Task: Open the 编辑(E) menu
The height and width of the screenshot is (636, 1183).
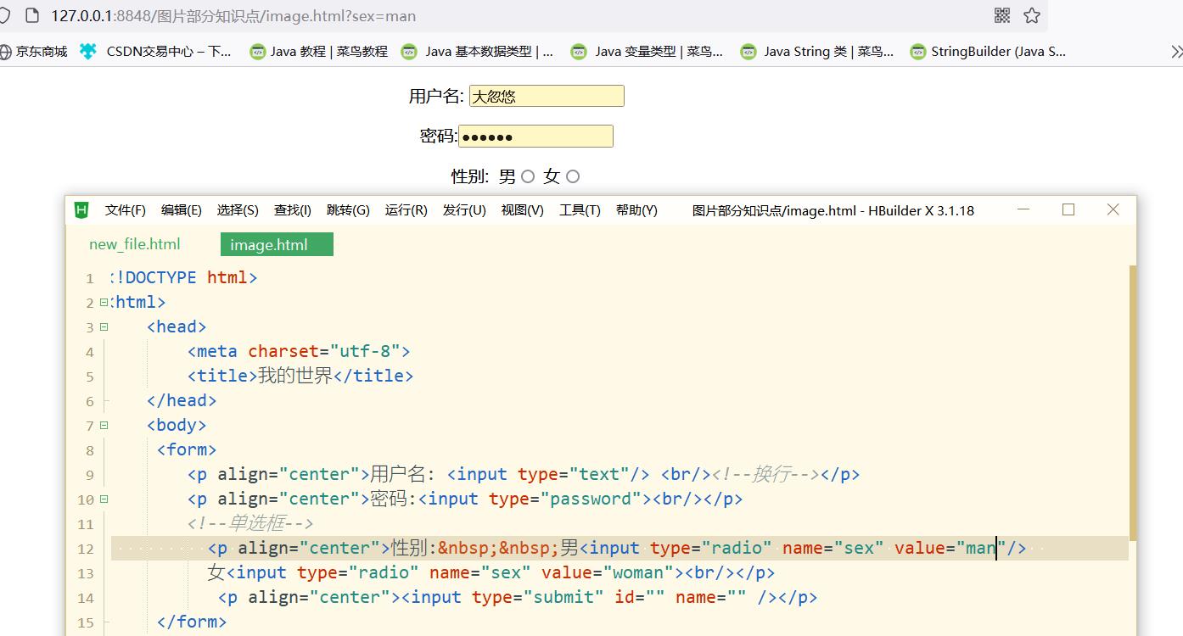Action: tap(182, 210)
